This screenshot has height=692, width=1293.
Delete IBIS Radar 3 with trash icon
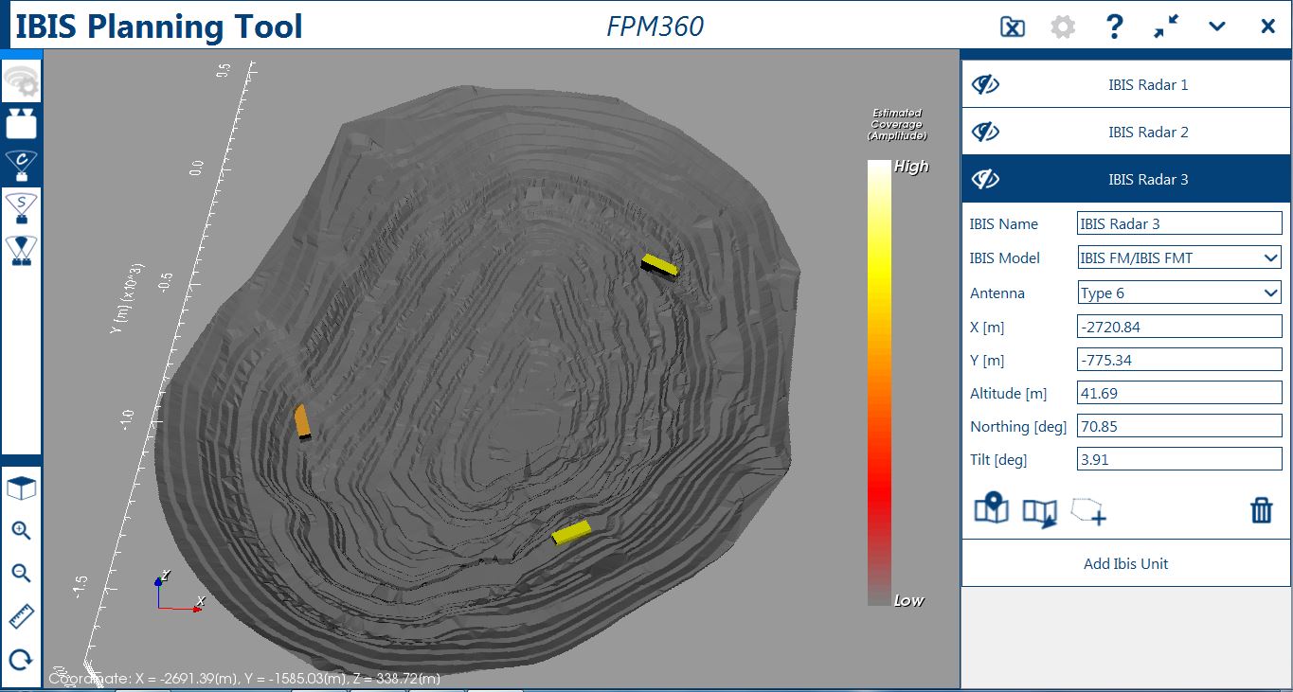point(1262,510)
